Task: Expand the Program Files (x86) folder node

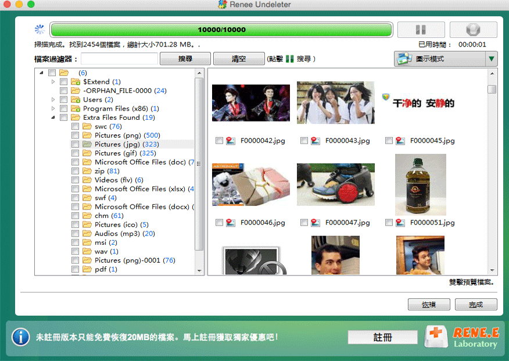Action: (x=53, y=109)
